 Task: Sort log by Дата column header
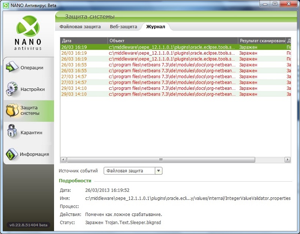coord(84,40)
